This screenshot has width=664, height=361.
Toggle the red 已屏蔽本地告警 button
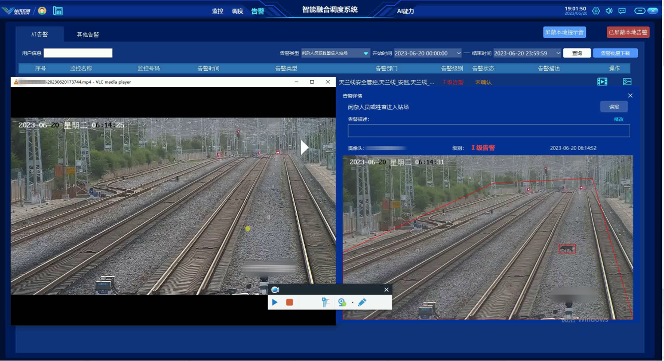pos(628,32)
